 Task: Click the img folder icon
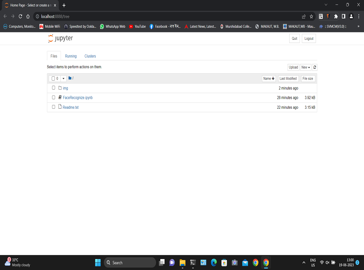click(x=60, y=88)
